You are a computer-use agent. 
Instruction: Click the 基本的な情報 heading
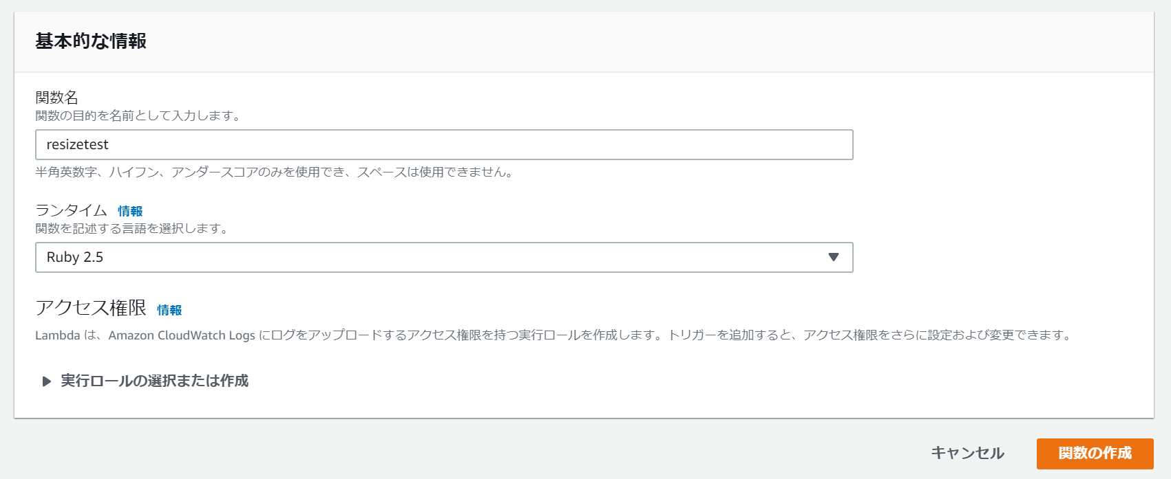click(91, 41)
